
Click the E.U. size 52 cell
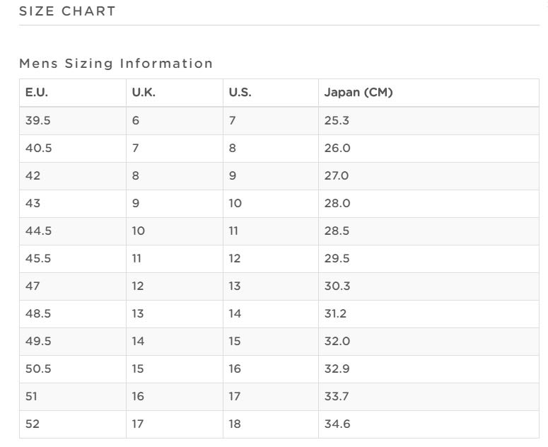pos(33,424)
